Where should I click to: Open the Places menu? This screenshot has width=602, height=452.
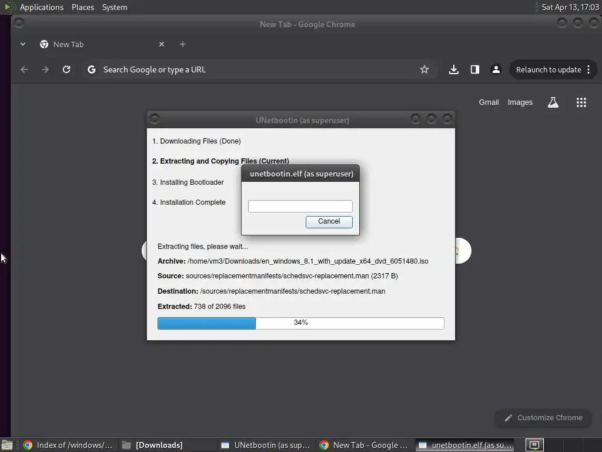pos(83,7)
